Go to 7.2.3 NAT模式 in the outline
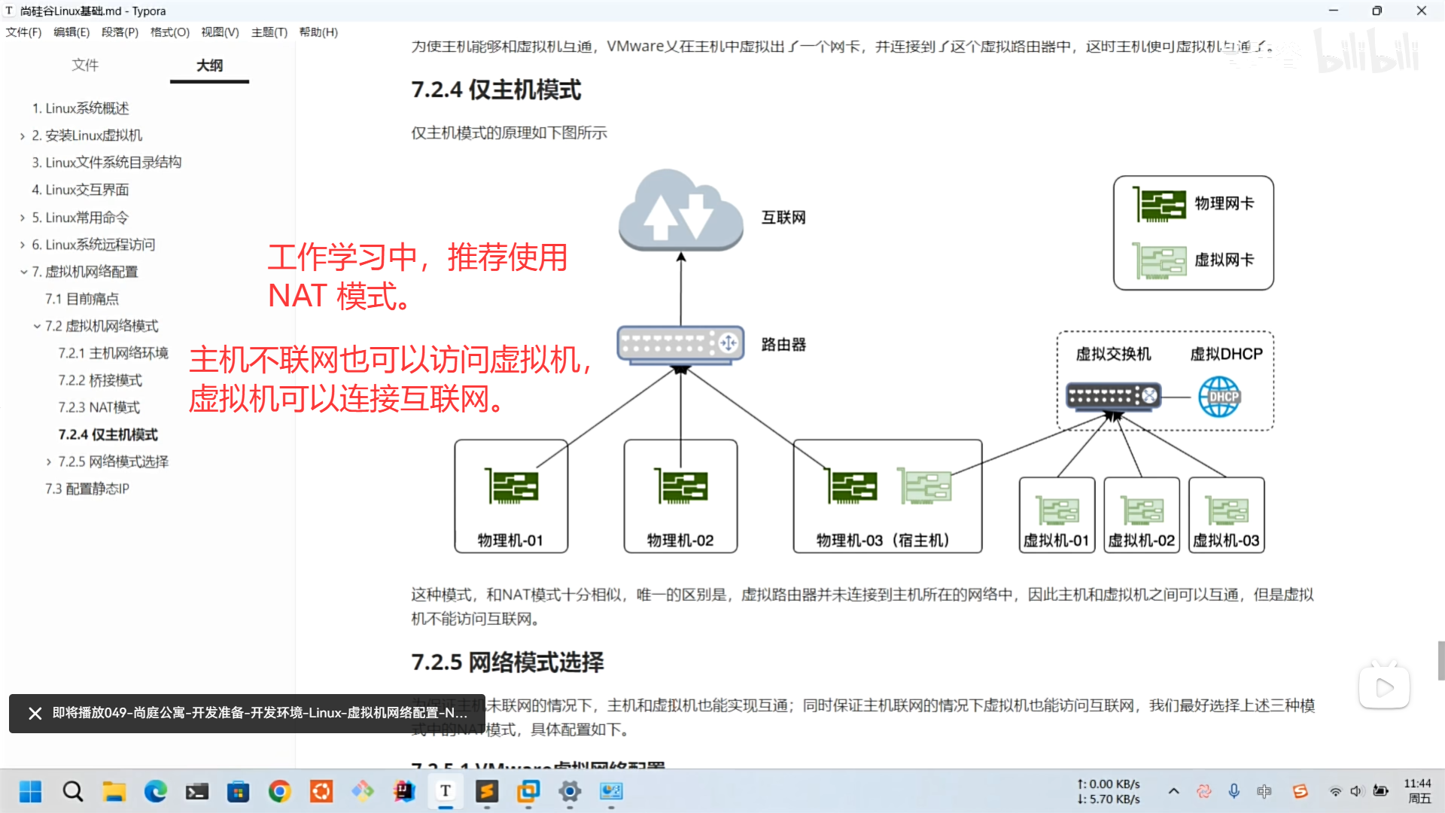This screenshot has height=813, width=1445. pos(99,407)
